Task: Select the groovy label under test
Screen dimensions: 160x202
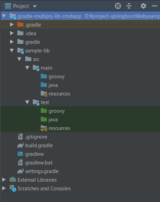Action: (57, 111)
